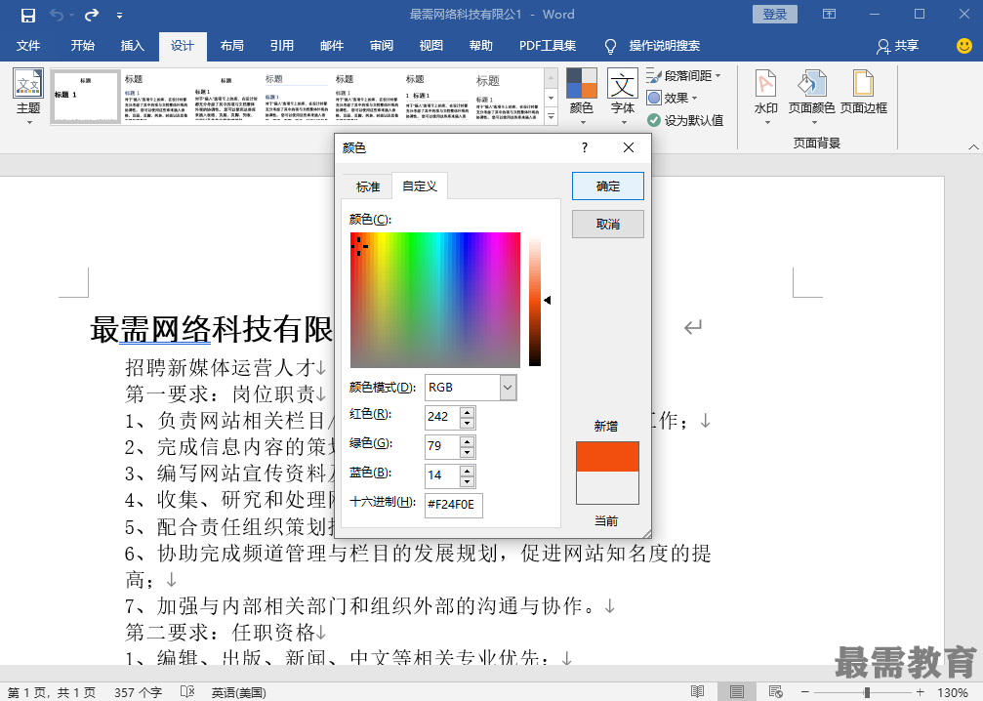983x701 pixels.
Task: Select the Custom (自定义) tab in color dialog
Action: tap(420, 186)
